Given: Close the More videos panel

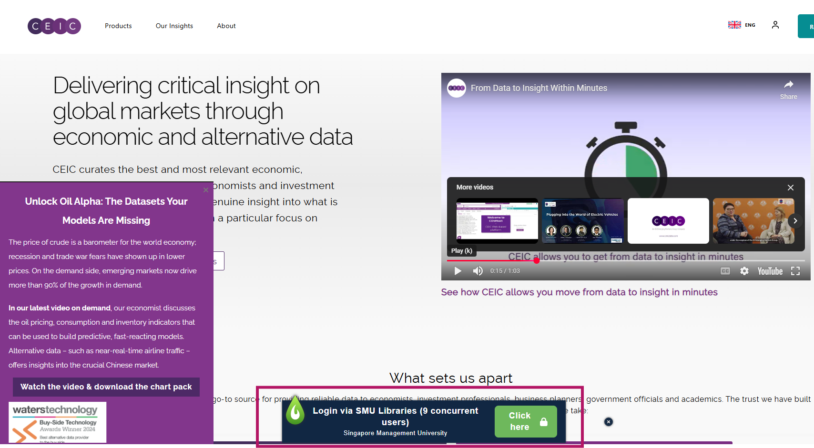Looking at the screenshot, I should pyautogui.click(x=791, y=188).
